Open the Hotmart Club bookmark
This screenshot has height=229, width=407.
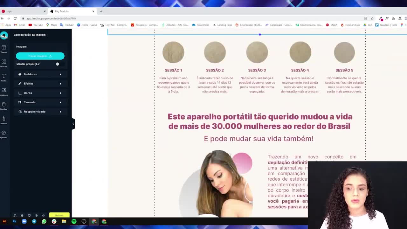pyautogui.click(x=350, y=25)
